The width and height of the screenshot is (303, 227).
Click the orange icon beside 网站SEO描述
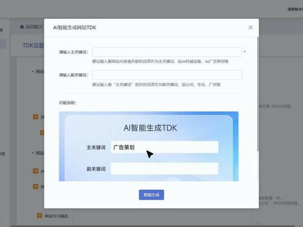[x=39, y=215]
